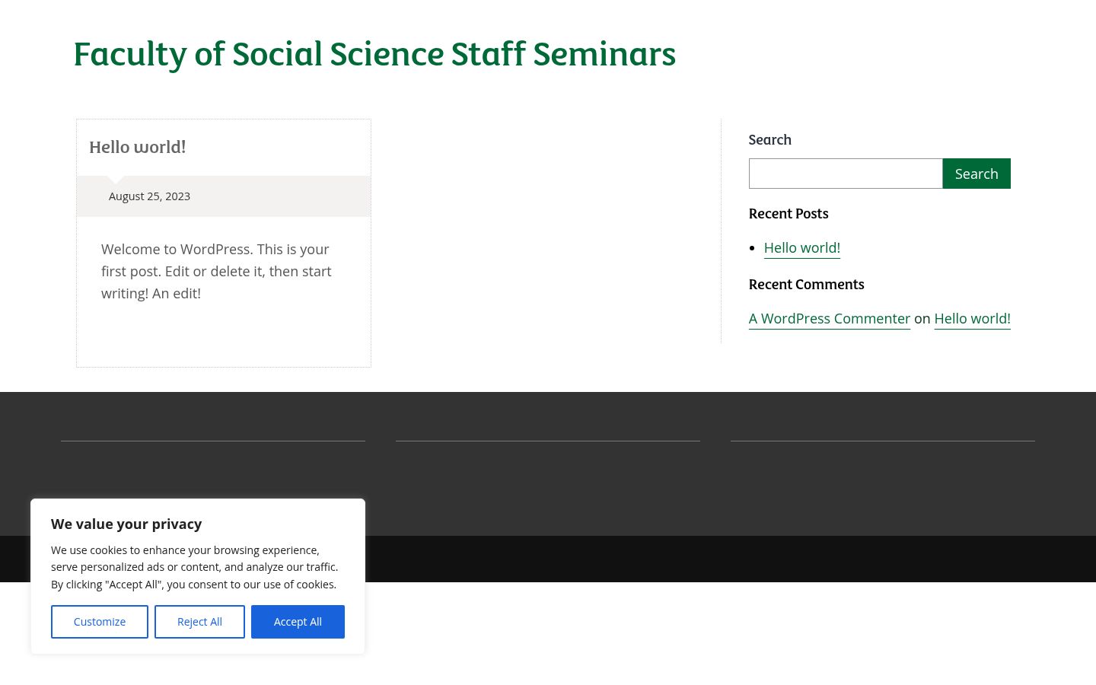Click the small triangle pointer above the post date
The height and width of the screenshot is (685, 1096).
point(116,180)
